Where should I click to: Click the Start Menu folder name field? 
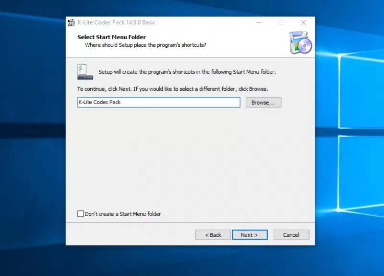pos(159,102)
